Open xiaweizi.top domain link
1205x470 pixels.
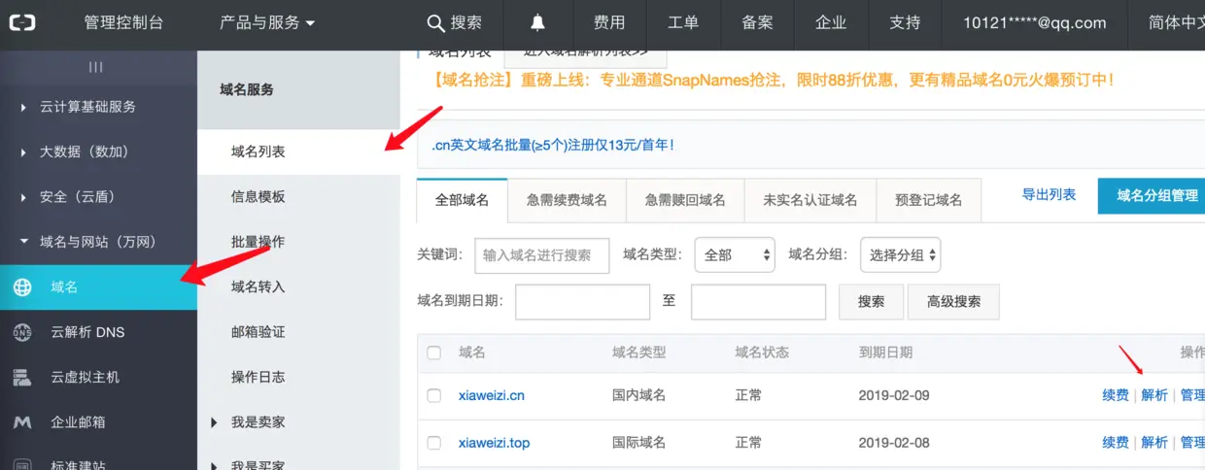pyautogui.click(x=495, y=443)
